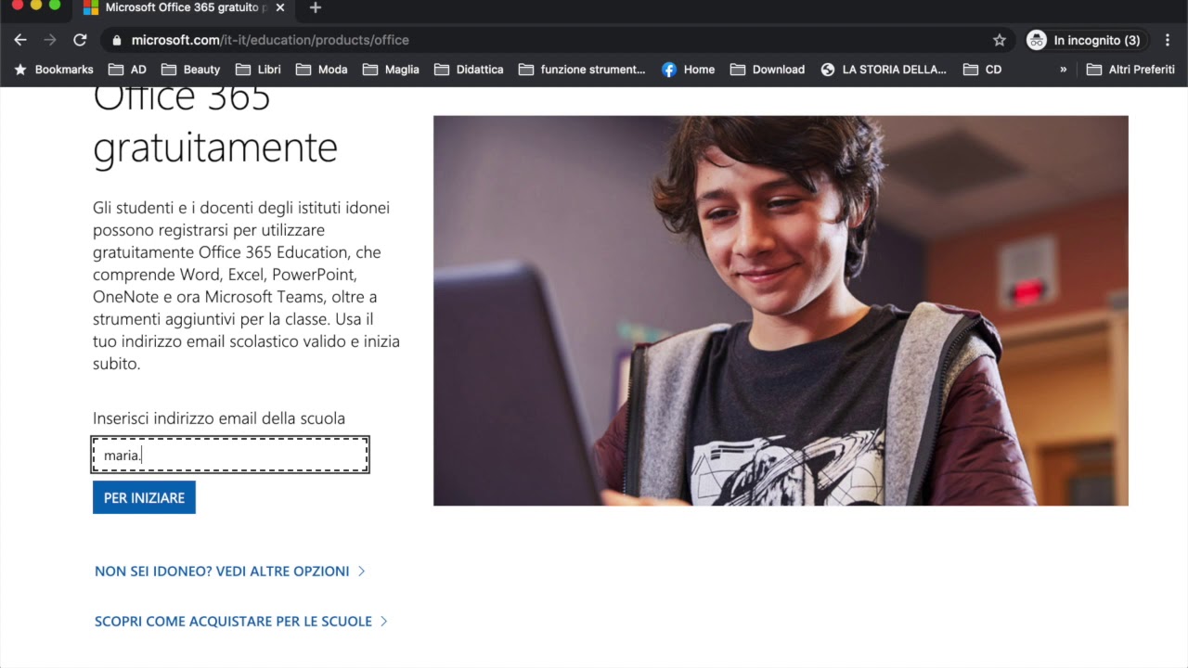Open a new tab with the plus icon
1188x668 pixels.
click(316, 7)
